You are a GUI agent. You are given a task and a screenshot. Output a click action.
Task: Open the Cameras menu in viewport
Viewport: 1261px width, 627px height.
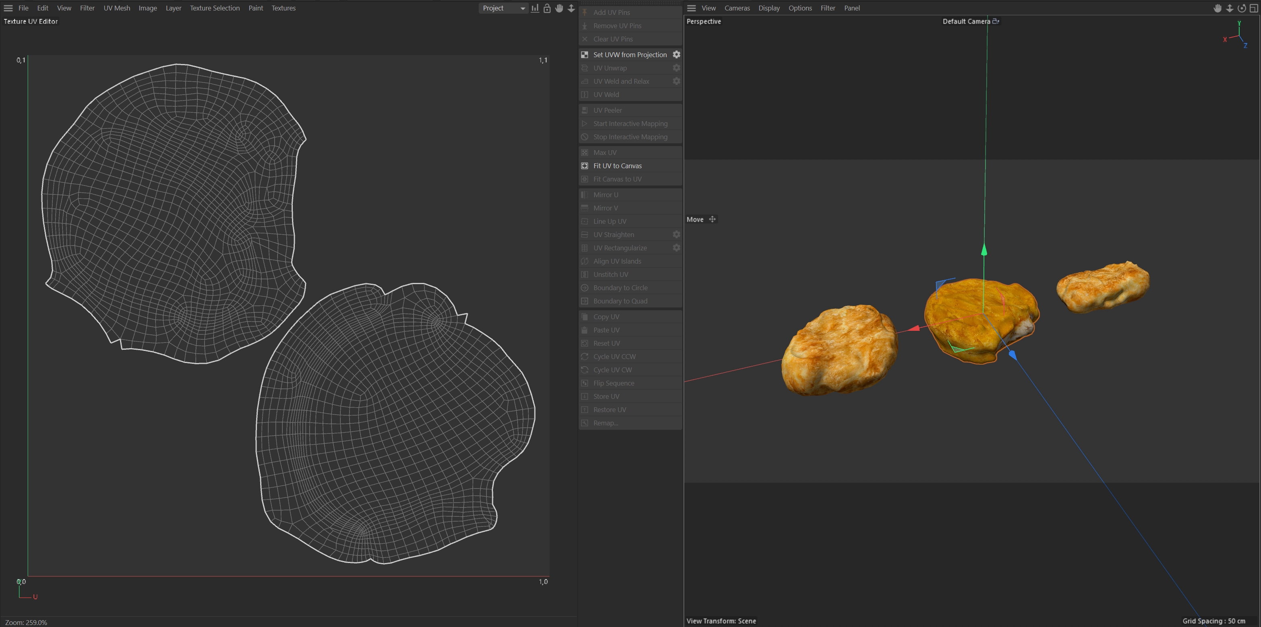click(737, 8)
